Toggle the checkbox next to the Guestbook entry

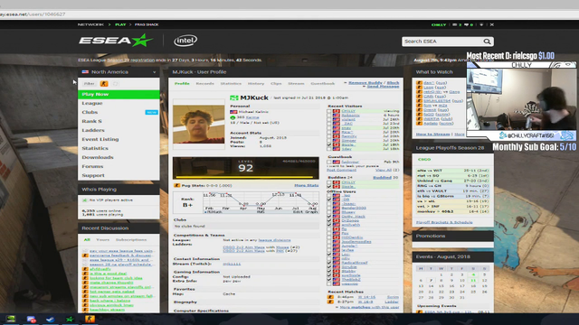[x=329, y=162]
